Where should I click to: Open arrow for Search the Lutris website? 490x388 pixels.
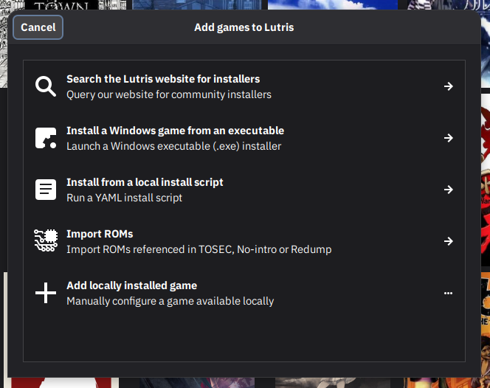pyautogui.click(x=449, y=86)
